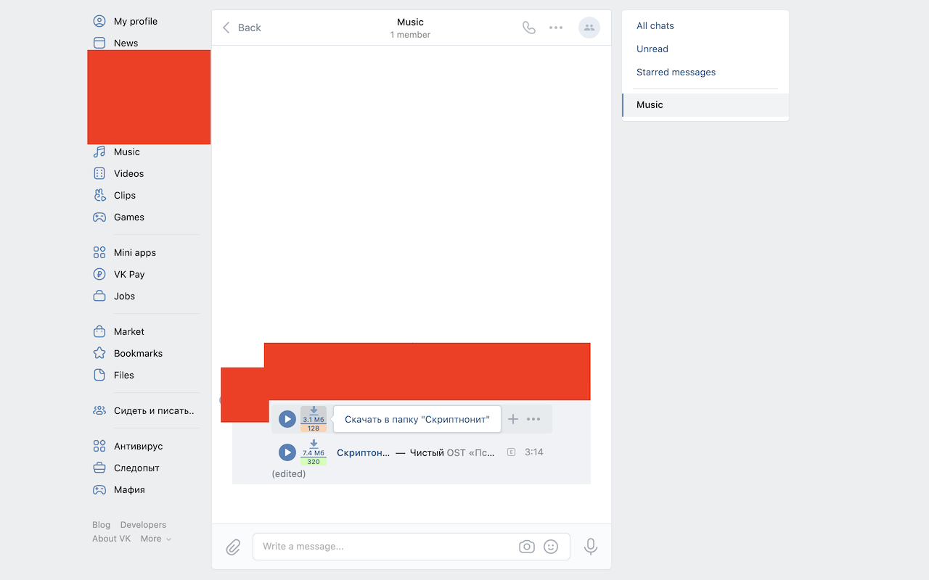Open the Mini apps icon

click(x=99, y=252)
